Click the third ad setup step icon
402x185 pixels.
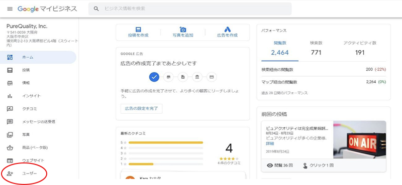(x=183, y=77)
